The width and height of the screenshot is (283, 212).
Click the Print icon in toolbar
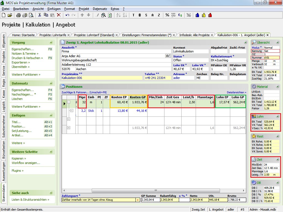point(18,15)
